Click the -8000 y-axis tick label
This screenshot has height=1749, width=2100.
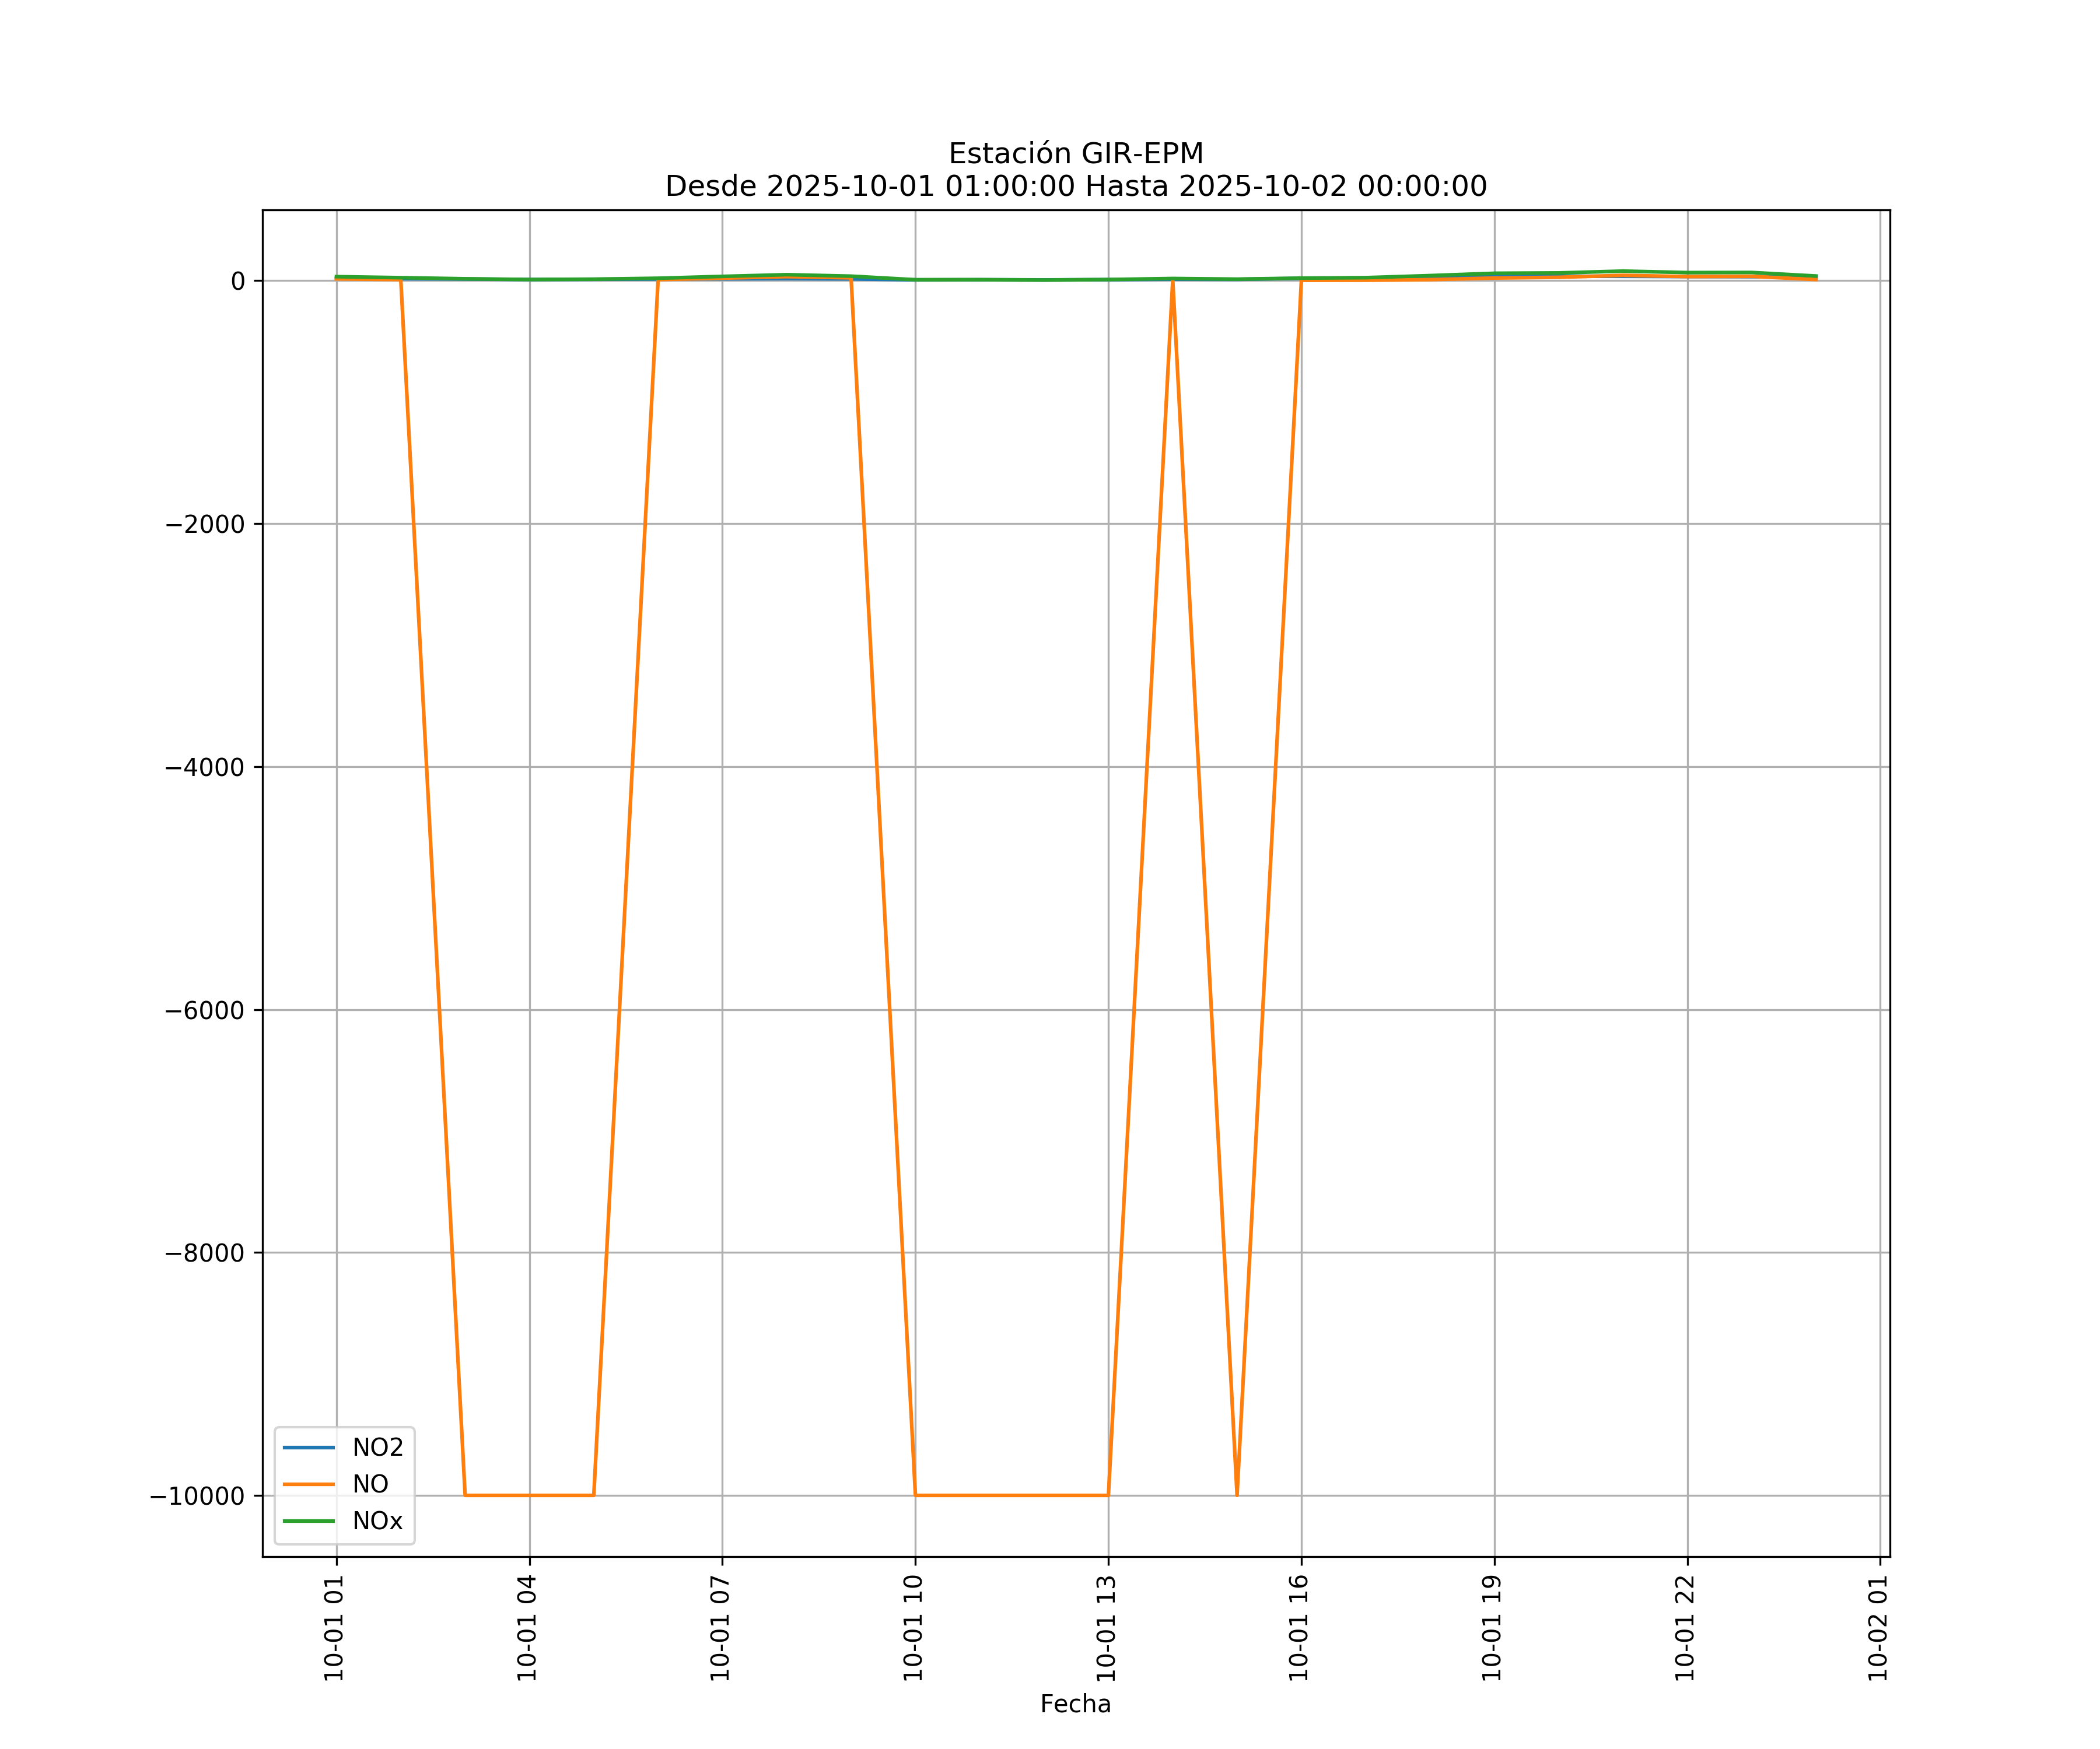[204, 1253]
